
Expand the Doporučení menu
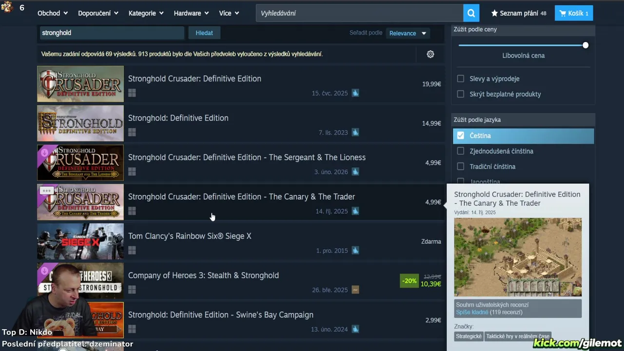pos(98,13)
